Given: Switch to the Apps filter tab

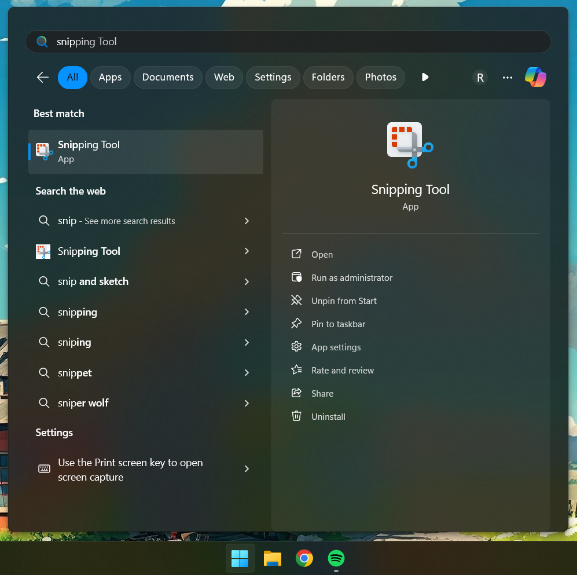Looking at the screenshot, I should (x=110, y=78).
